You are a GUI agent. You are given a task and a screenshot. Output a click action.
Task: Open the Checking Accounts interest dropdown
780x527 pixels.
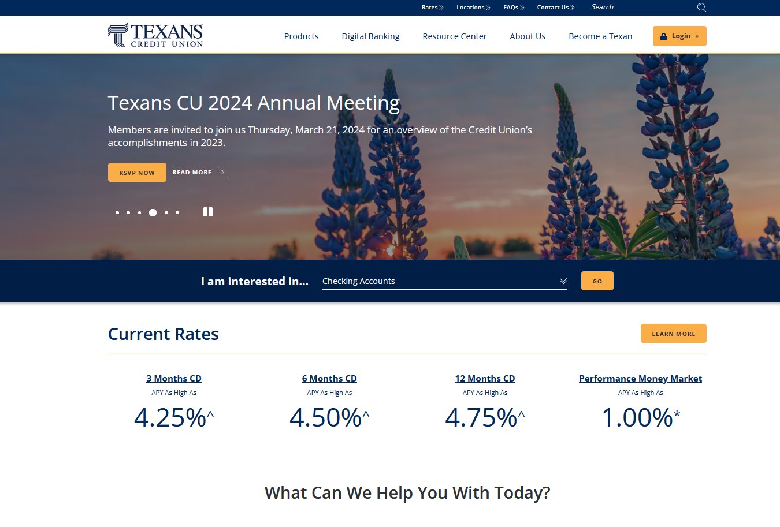pos(444,281)
